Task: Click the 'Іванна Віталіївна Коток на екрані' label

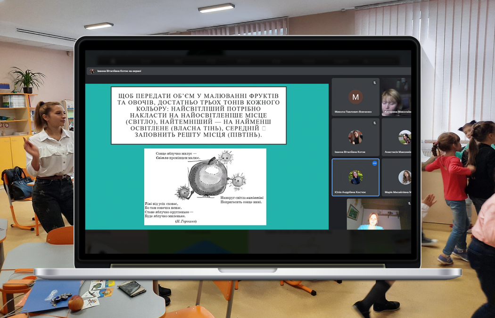Action: click(119, 71)
